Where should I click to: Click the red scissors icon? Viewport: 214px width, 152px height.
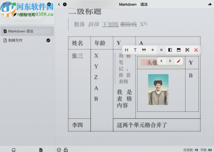point(196,50)
